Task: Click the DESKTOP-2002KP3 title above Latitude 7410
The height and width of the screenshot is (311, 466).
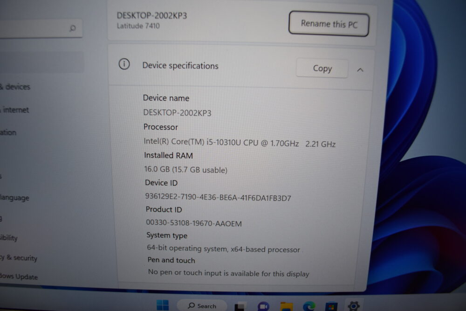Action: (152, 15)
